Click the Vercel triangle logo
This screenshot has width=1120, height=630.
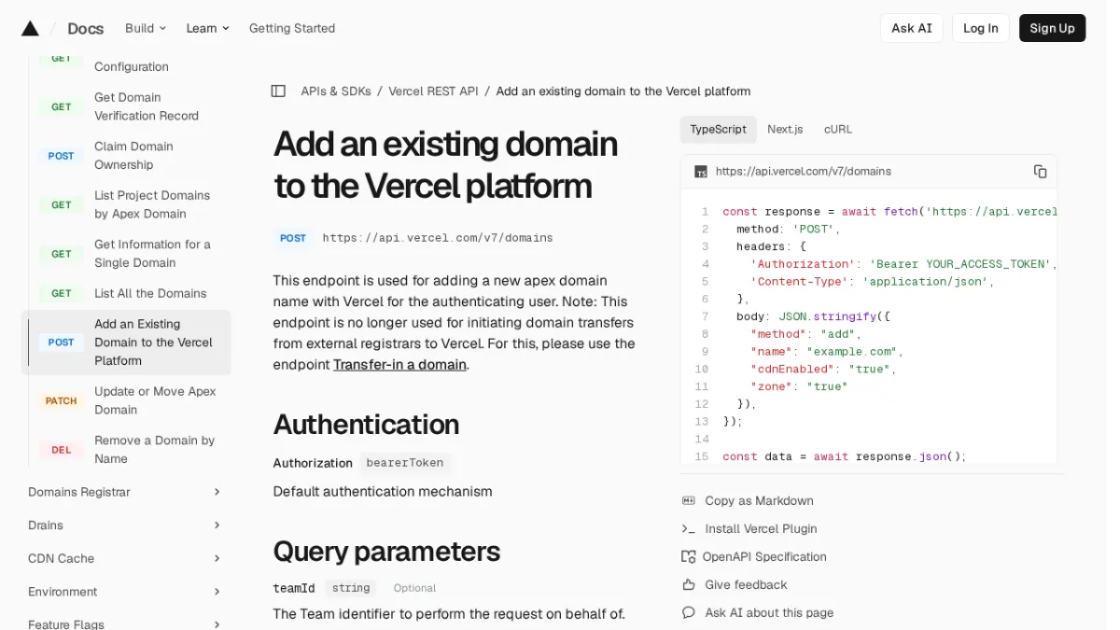coord(30,28)
